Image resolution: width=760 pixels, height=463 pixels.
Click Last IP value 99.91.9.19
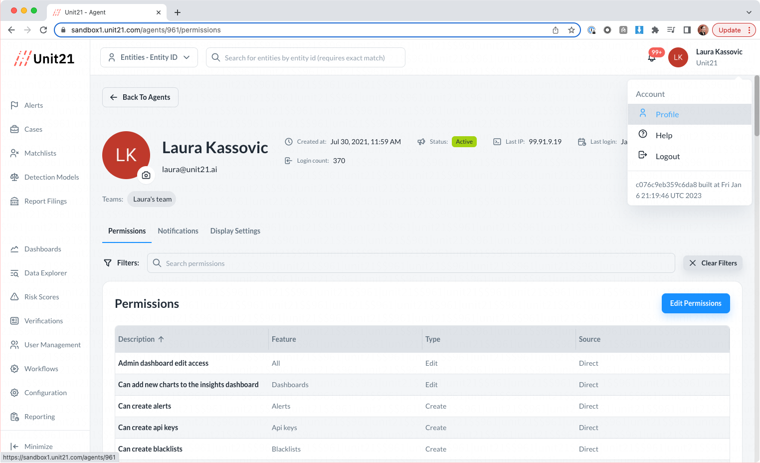click(545, 142)
